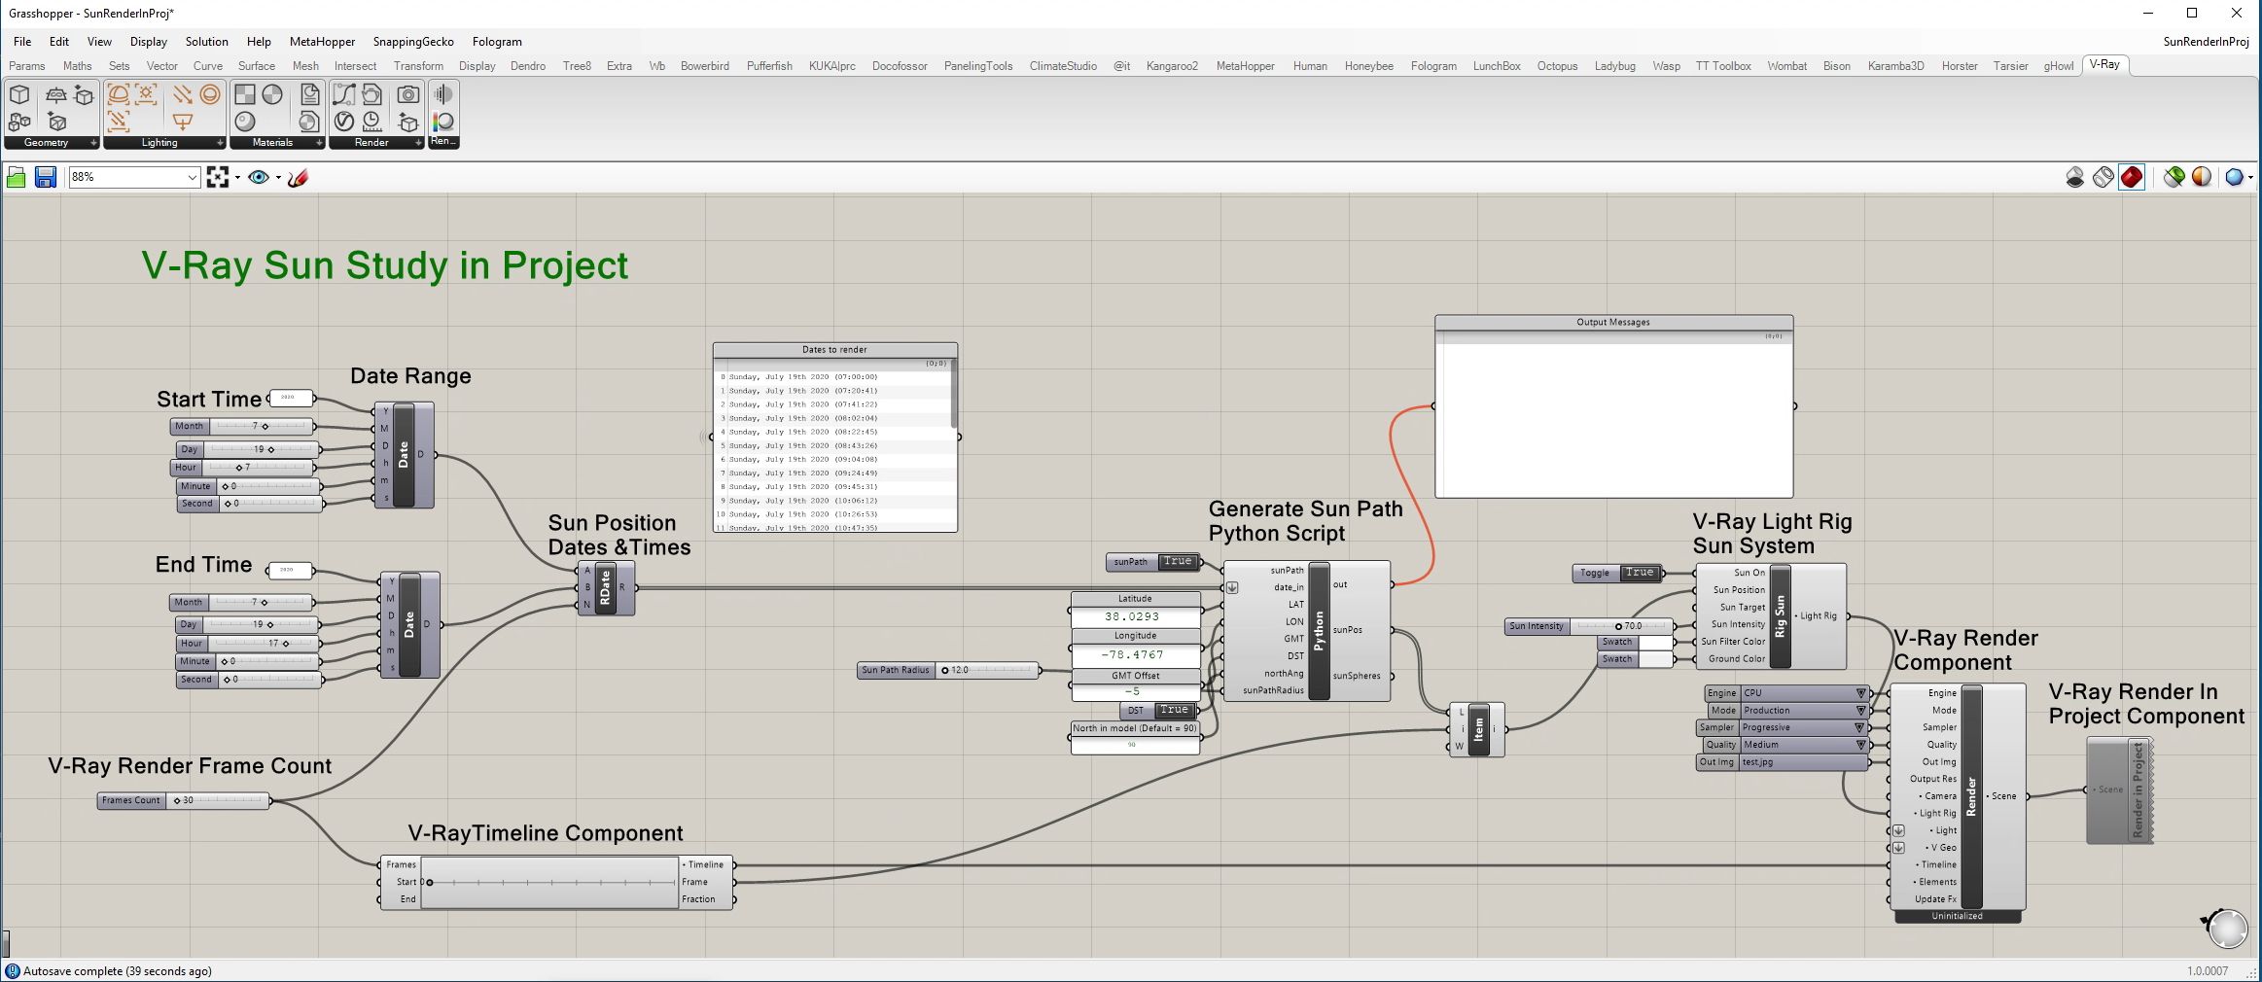Open the Sampler Progressive dropdown
This screenshot has height=982, width=2262.
click(1783, 727)
